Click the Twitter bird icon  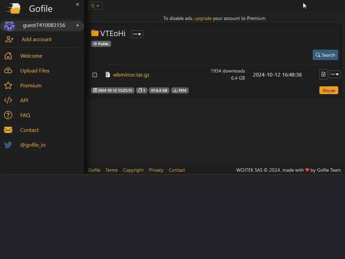[x=8, y=145]
